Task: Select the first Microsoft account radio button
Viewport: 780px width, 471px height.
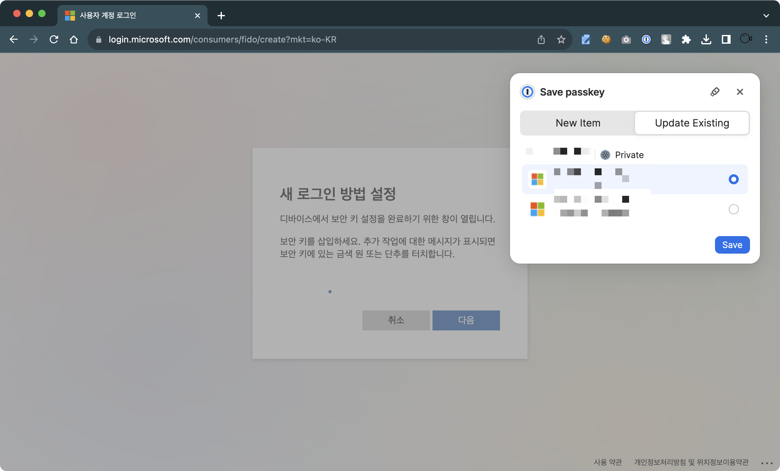Action: (733, 179)
